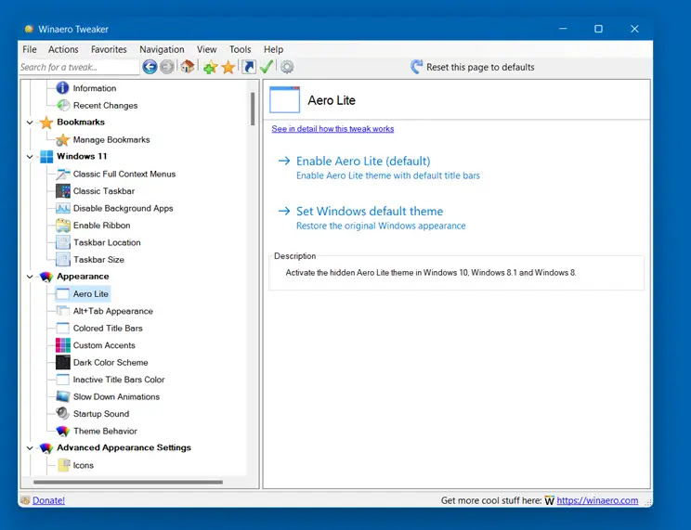This screenshot has width=691, height=530.
Task: Click Enable Aero Lite (default) link
Action: [x=363, y=161]
